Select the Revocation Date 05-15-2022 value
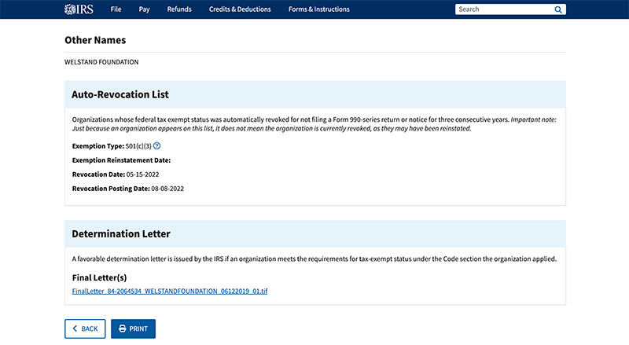The image size is (629, 345). click(x=143, y=174)
